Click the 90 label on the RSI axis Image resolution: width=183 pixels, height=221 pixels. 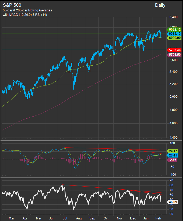coord(171,180)
